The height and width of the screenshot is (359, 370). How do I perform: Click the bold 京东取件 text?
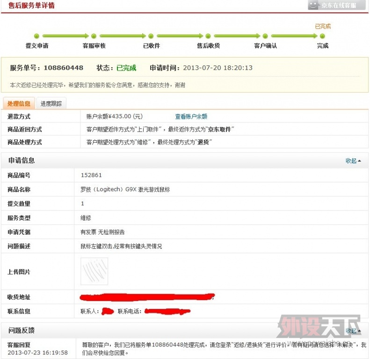219,129
